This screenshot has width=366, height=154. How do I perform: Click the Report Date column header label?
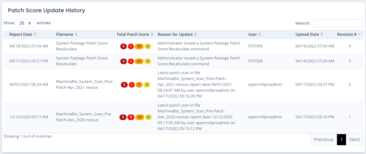tap(21, 35)
